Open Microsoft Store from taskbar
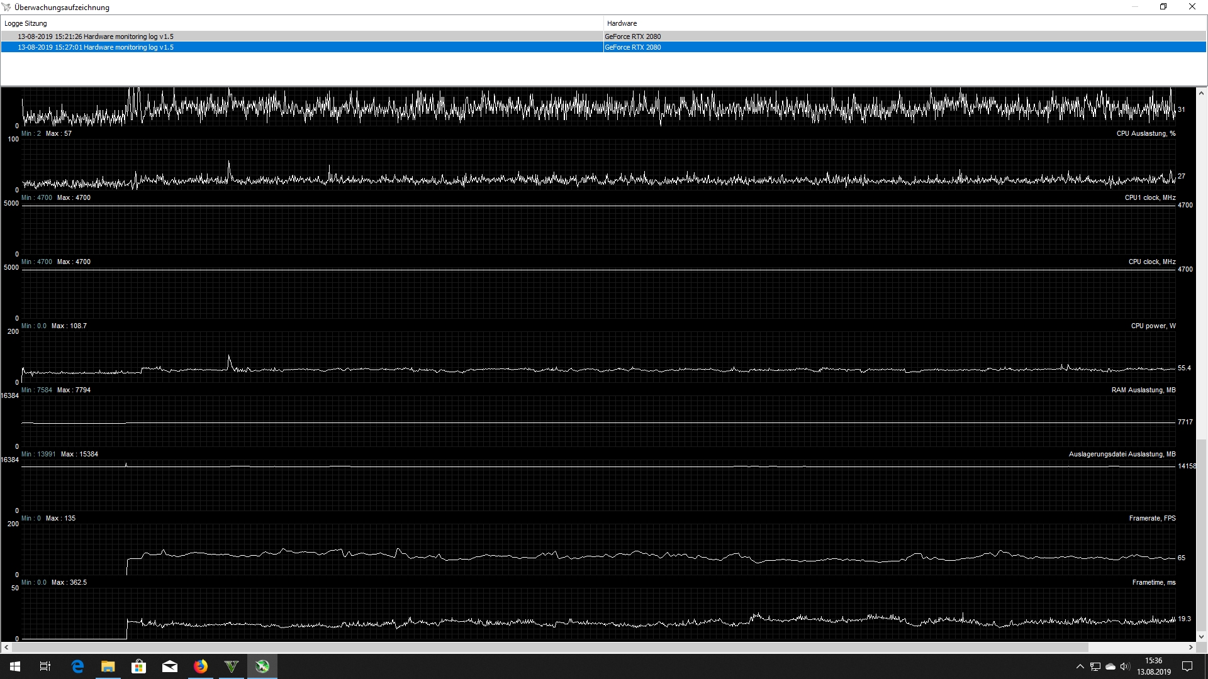 (x=138, y=666)
